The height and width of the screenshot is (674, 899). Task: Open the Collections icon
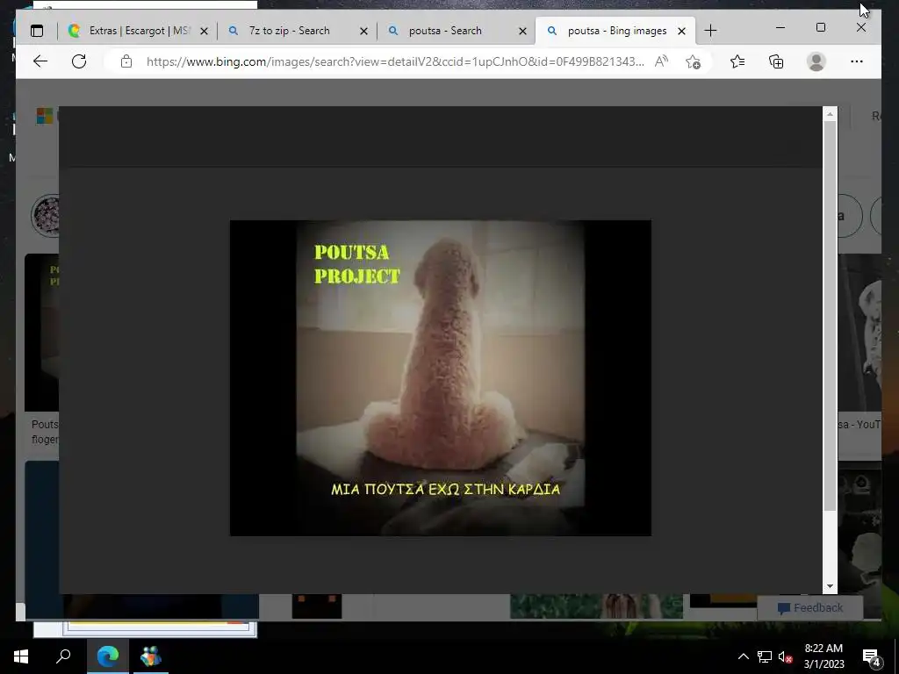point(776,61)
